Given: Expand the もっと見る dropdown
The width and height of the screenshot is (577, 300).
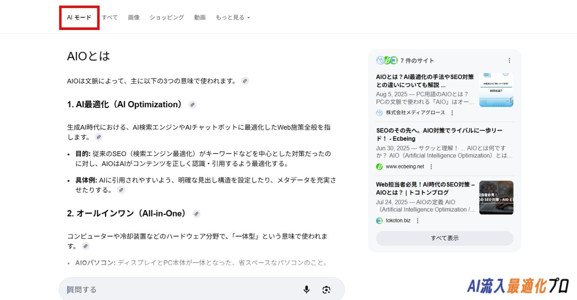Looking at the screenshot, I should 233,17.
